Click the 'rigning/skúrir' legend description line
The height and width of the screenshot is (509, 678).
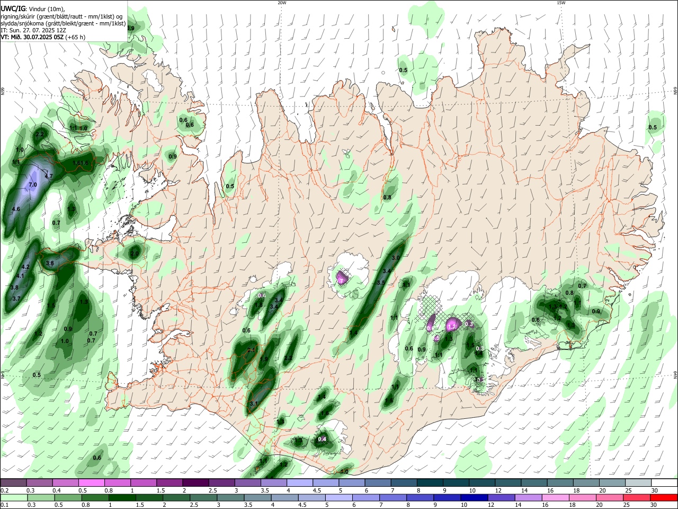[61, 16]
